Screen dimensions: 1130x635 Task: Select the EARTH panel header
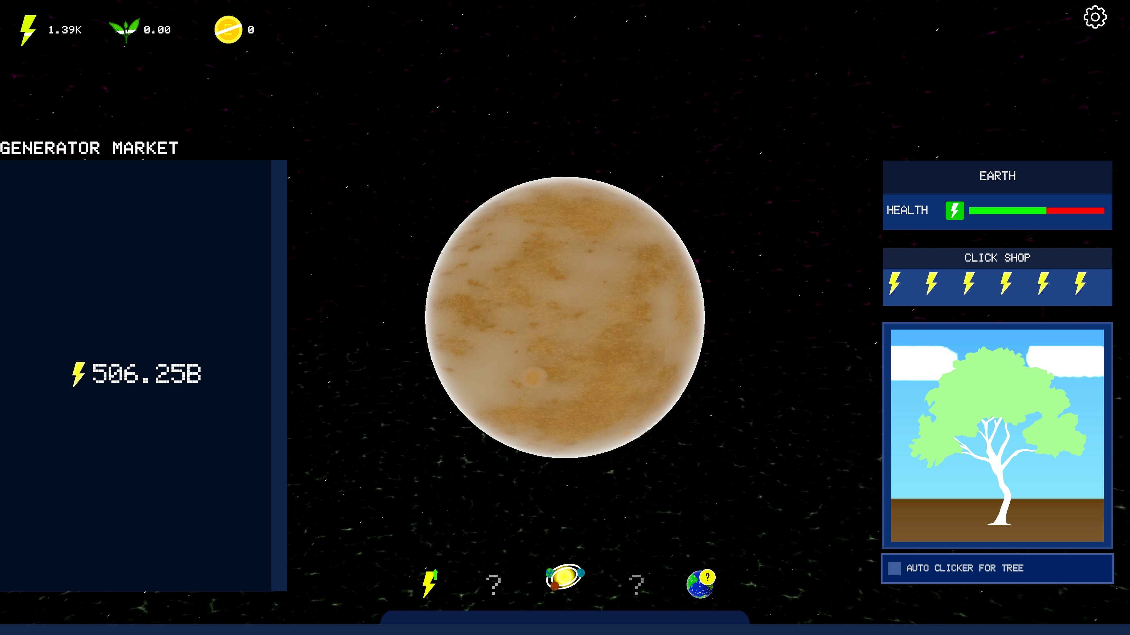(x=997, y=176)
